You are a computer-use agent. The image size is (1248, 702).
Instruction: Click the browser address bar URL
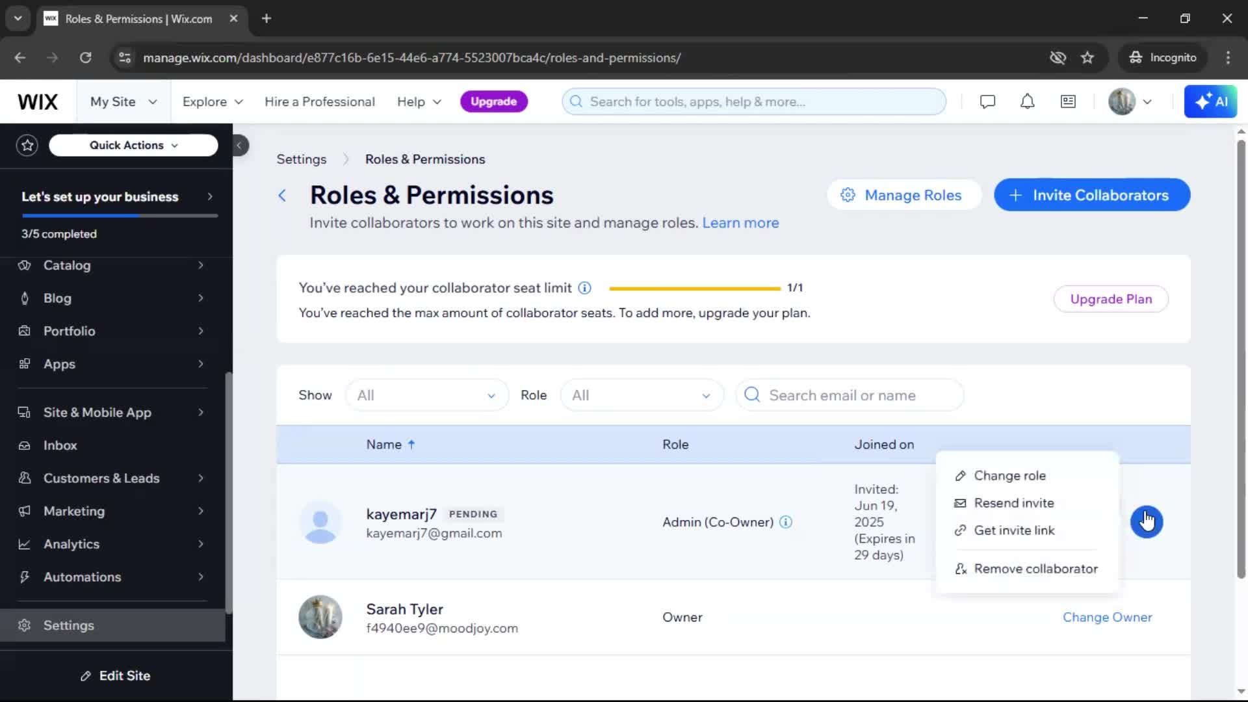tap(412, 58)
